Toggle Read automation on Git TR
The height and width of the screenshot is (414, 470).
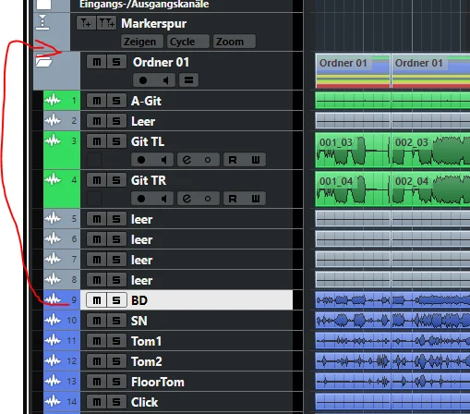click(x=233, y=199)
